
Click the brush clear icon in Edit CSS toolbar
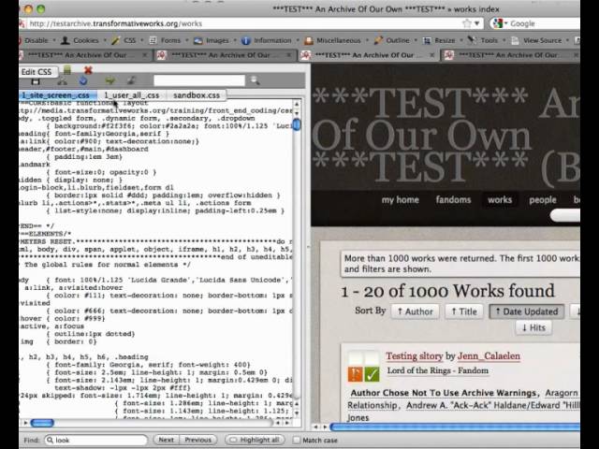pyautogui.click(x=132, y=80)
